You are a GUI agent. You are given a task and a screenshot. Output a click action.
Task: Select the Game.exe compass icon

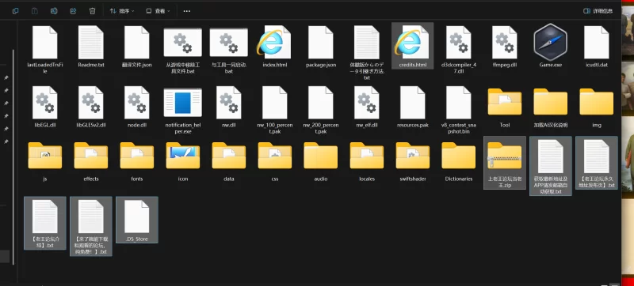(x=550, y=42)
